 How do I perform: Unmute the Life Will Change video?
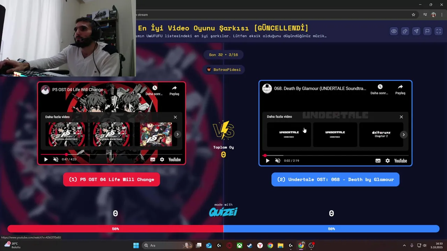point(56,159)
